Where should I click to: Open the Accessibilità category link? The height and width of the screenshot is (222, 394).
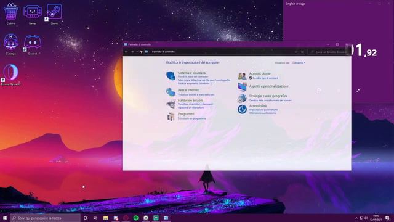pyautogui.click(x=258, y=106)
